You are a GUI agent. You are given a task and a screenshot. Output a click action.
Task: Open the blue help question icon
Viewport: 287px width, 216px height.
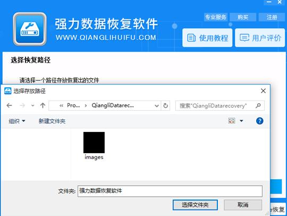[x=259, y=121]
